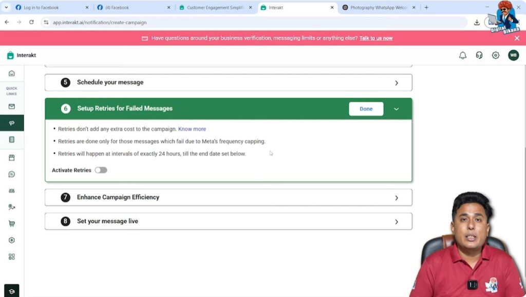
Task: Open the shopping cart Commerce icon
Action: pos(11,224)
